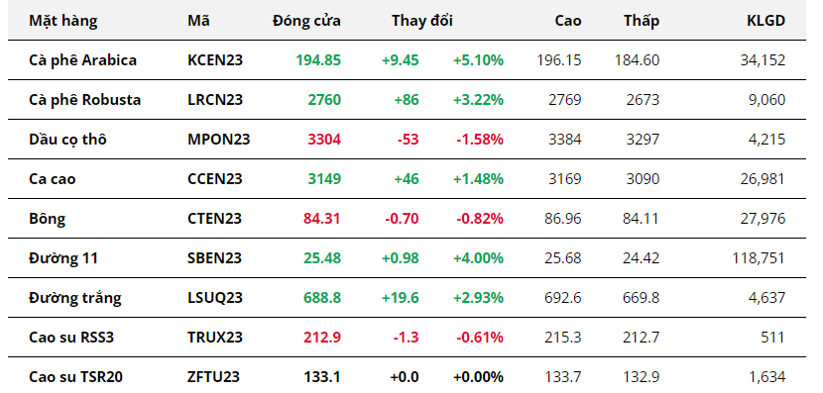Click the Dầu cọ thô commodity name
The height and width of the screenshot is (393, 823).
[x=67, y=140]
